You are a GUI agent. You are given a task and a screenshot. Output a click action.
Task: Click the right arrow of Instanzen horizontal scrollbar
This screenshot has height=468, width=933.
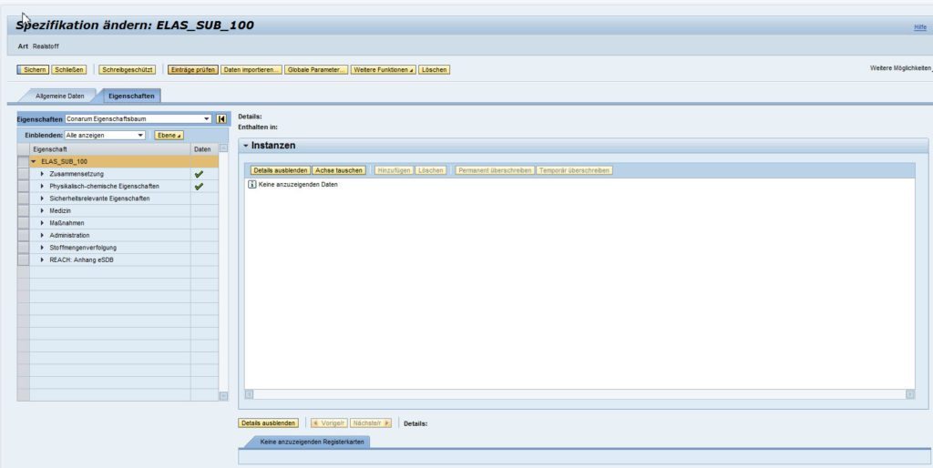pos(910,394)
